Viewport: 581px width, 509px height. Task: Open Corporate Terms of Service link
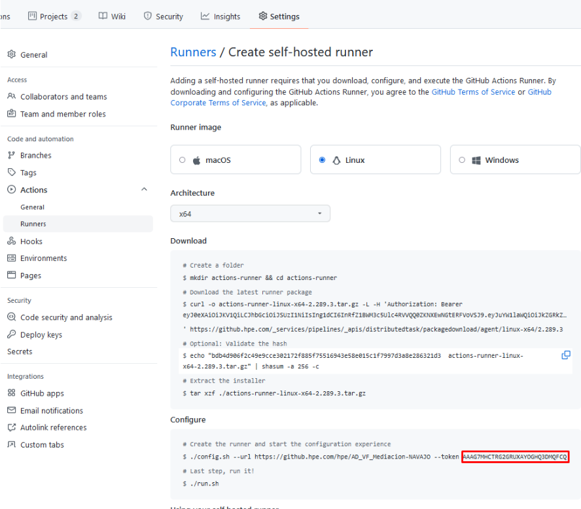tap(219, 103)
